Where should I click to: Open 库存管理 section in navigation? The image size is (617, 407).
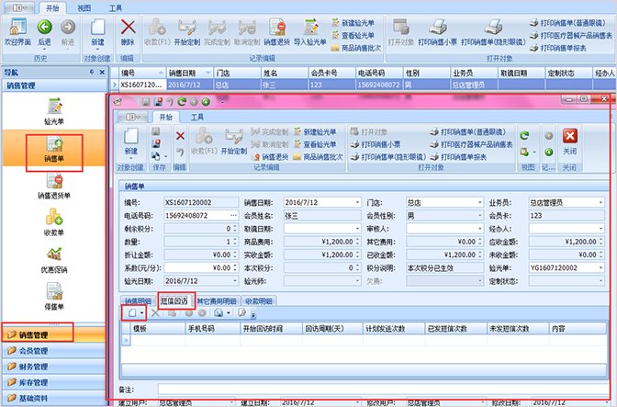click(54, 382)
